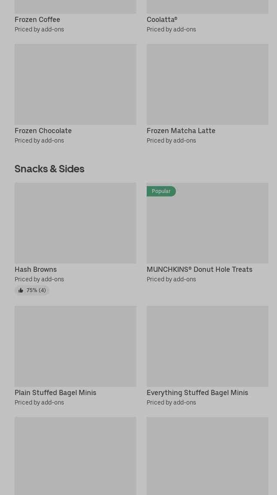Open the Frozen Chocolate item image

[x=75, y=84]
